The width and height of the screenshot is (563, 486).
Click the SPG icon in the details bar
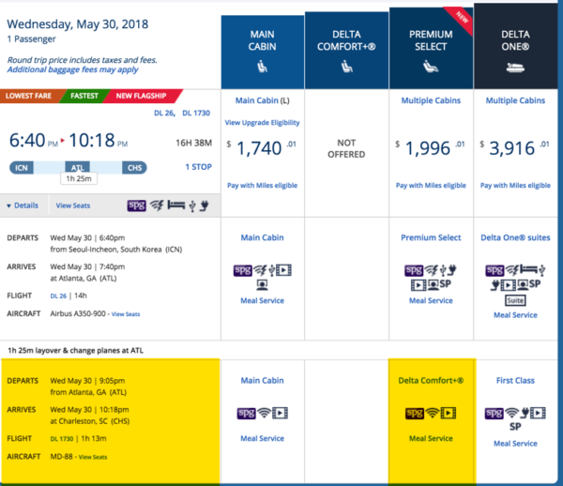(136, 205)
